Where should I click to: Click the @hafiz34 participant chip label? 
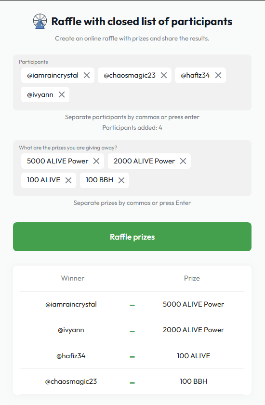click(195, 75)
